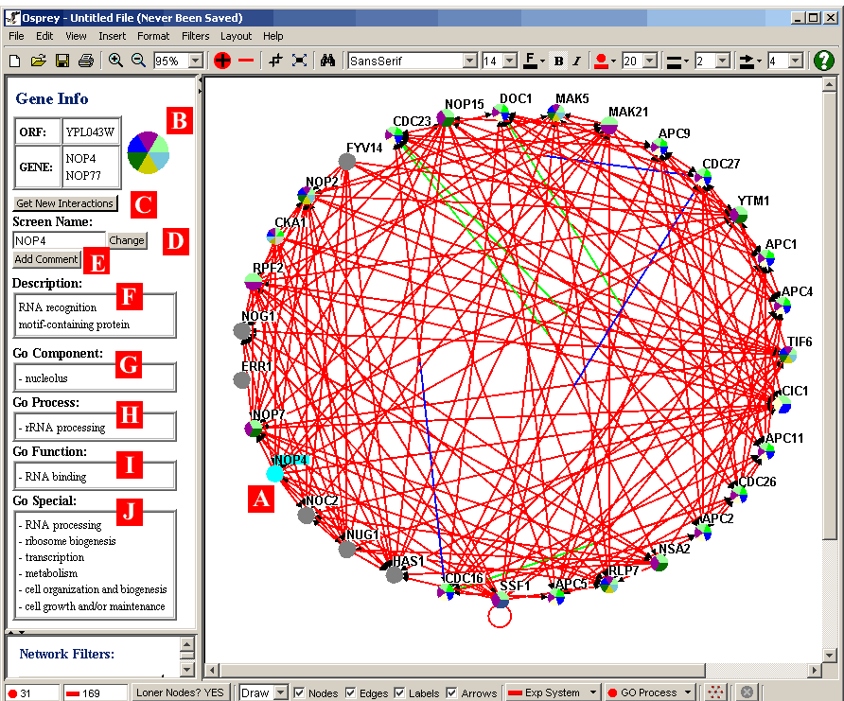The image size is (844, 701).
Task: Open the Filters menu
Action: (x=195, y=36)
